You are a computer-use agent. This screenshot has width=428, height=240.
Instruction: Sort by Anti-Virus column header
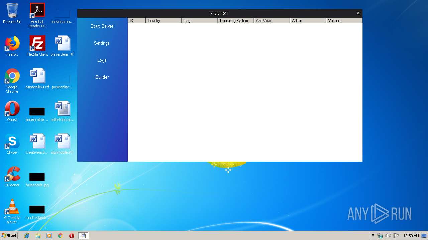point(272,20)
